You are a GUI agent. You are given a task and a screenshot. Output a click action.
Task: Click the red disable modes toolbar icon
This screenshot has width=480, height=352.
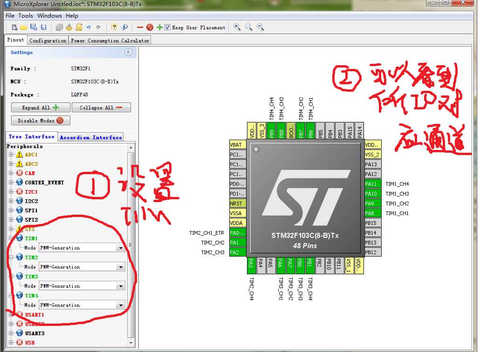[x=150, y=27]
